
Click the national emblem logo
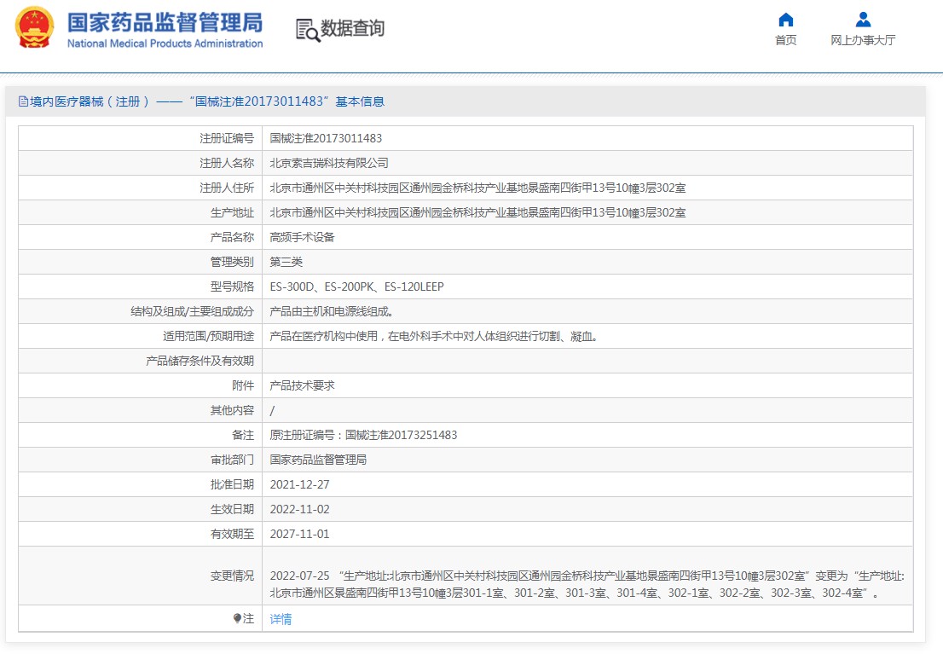(x=35, y=27)
